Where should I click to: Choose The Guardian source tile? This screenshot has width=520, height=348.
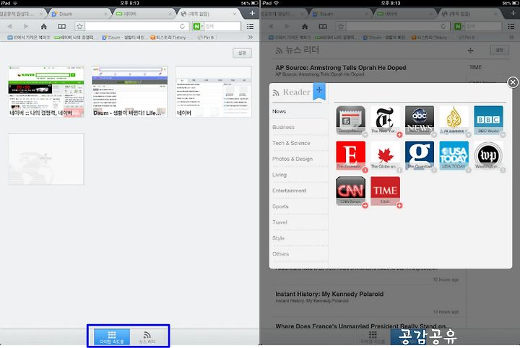(420, 155)
